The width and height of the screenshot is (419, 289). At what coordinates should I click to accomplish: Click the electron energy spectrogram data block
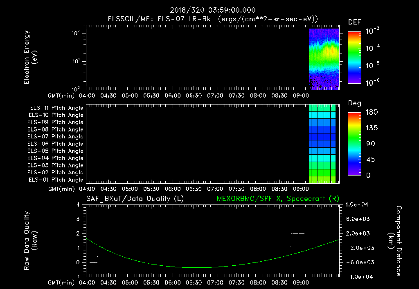[x=324, y=59]
